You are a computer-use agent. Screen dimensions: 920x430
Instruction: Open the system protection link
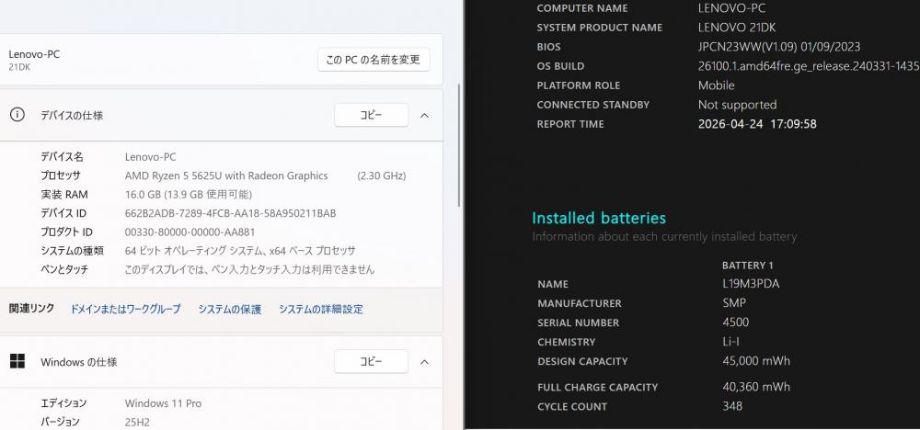(x=229, y=309)
